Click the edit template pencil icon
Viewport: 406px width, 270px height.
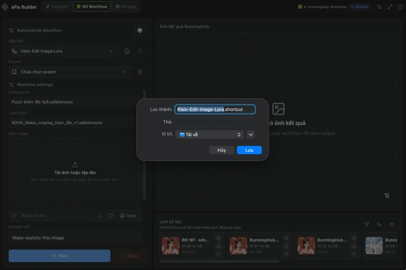127,51
